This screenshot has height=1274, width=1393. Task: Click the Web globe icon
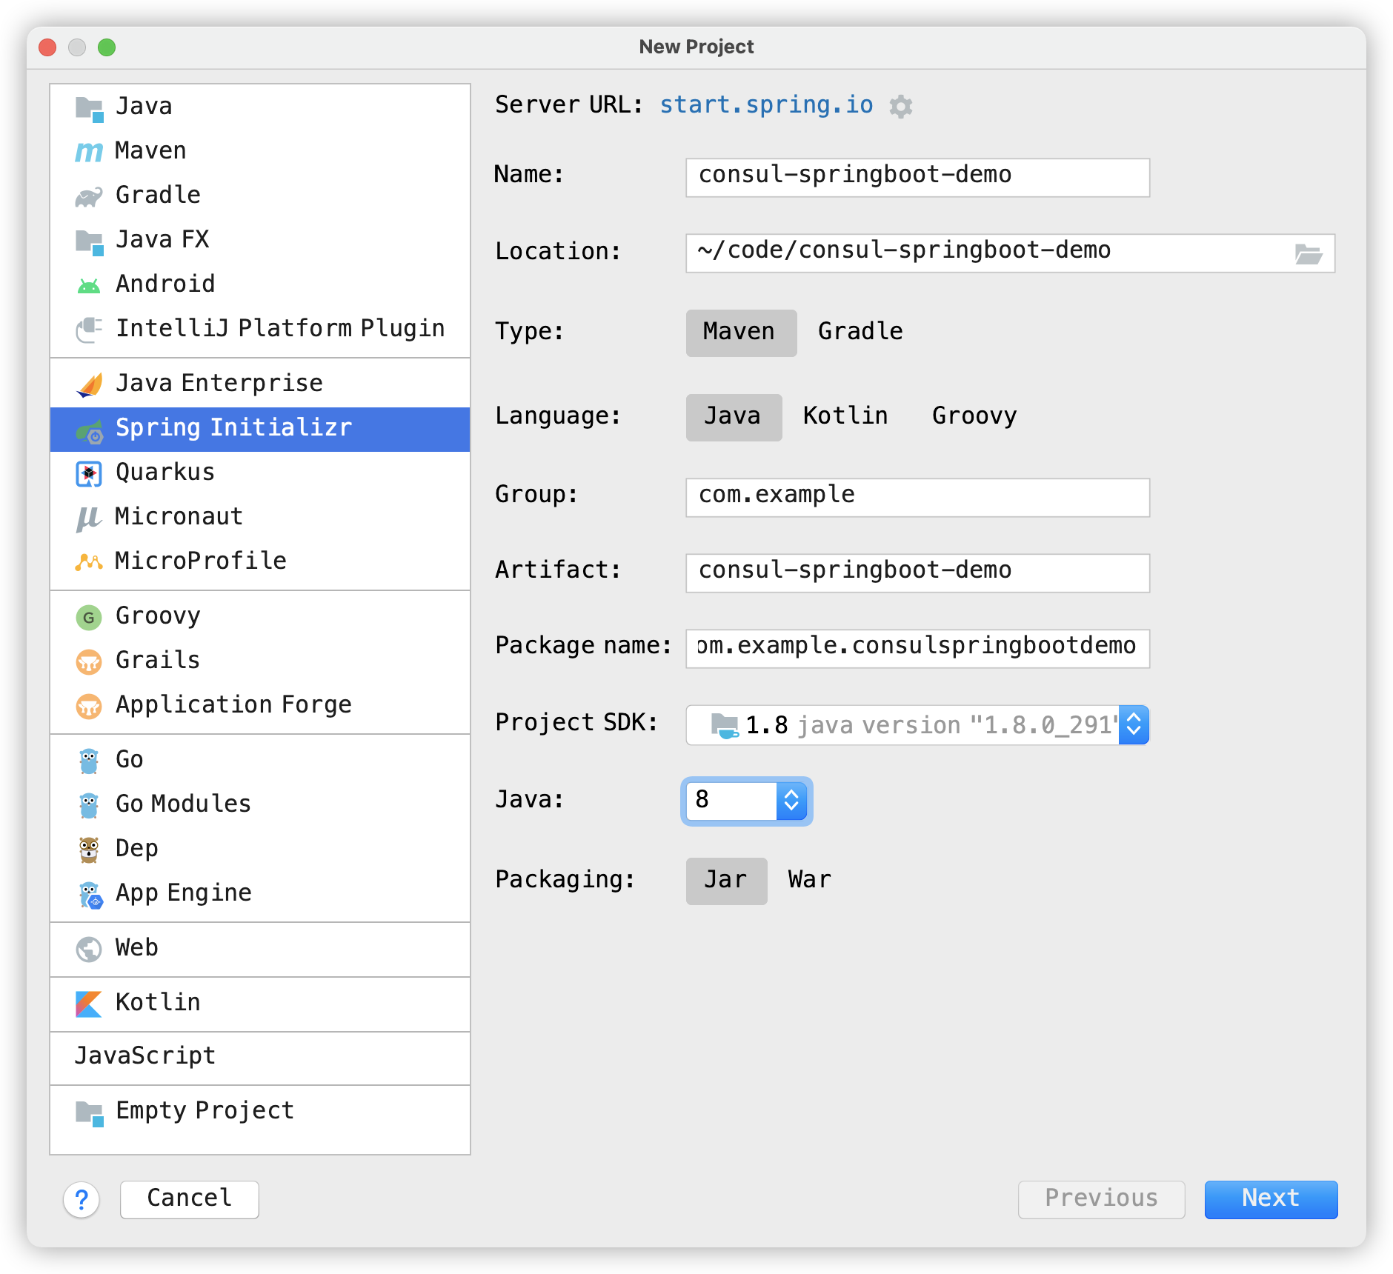[89, 949]
